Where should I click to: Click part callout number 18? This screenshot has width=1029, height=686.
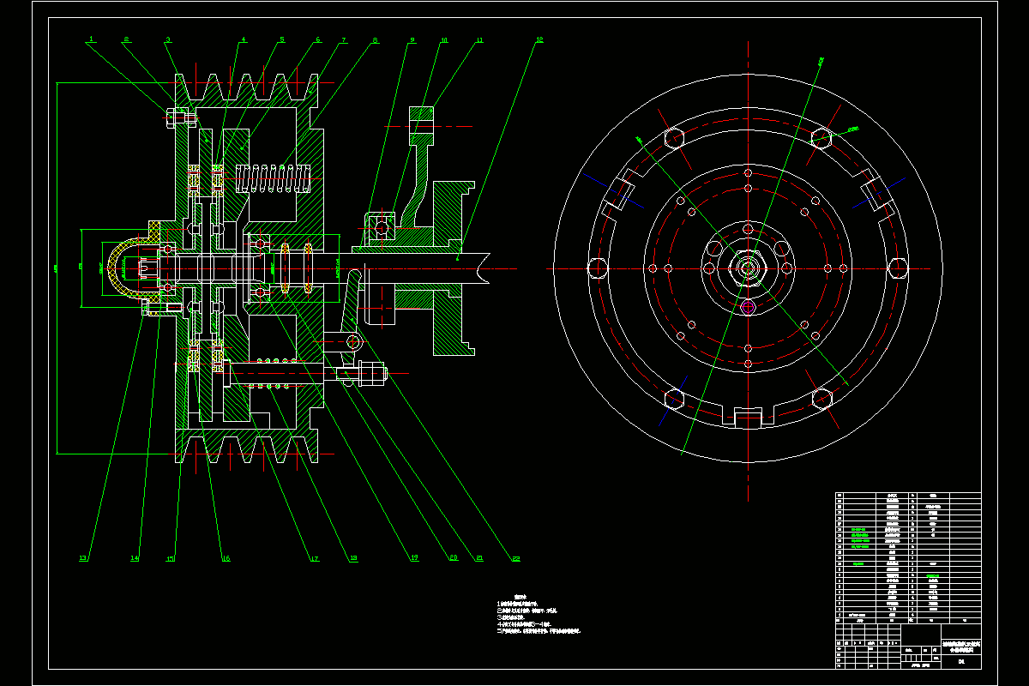(x=352, y=558)
